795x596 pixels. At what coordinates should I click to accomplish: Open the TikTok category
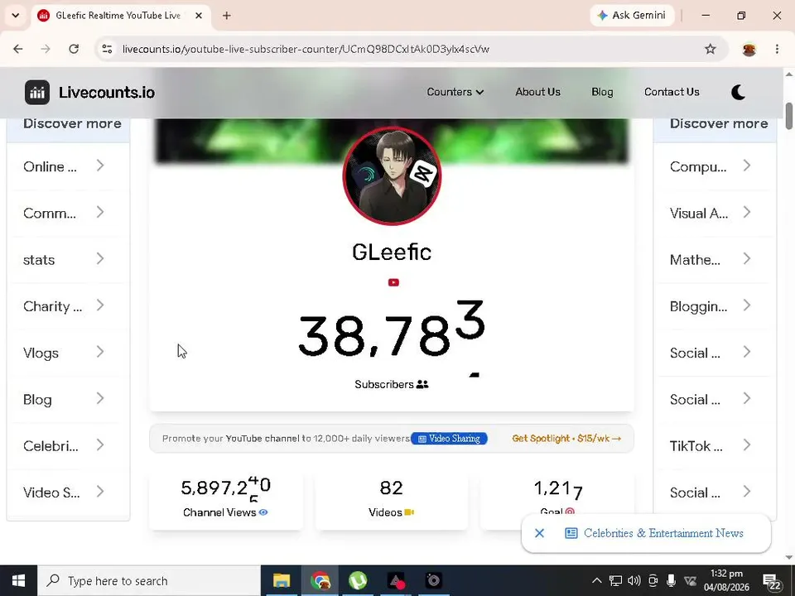point(714,446)
